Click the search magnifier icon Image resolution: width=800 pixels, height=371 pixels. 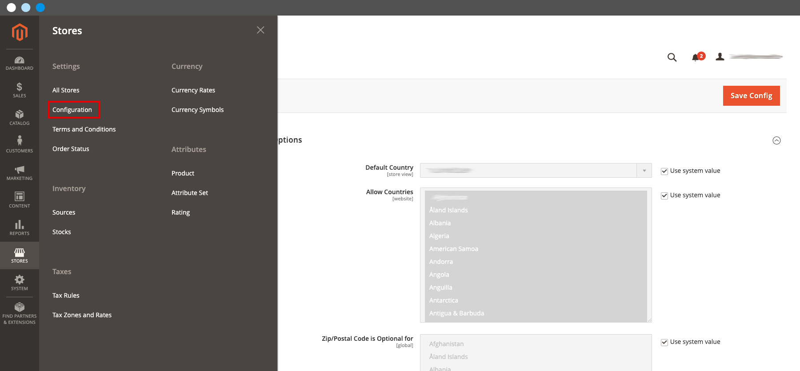click(672, 57)
